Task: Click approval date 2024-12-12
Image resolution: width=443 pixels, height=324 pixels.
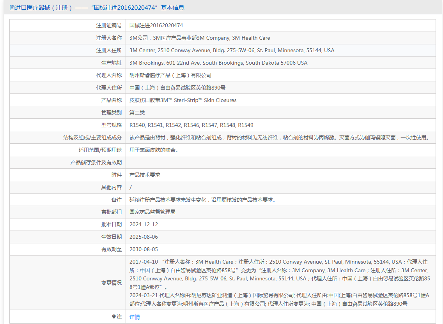Action: click(144, 224)
